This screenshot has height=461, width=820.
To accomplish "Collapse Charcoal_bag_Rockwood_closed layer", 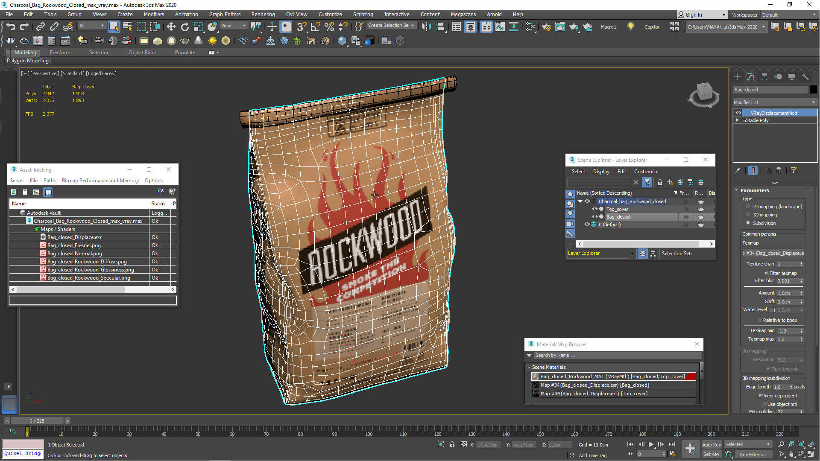I will click(x=580, y=201).
